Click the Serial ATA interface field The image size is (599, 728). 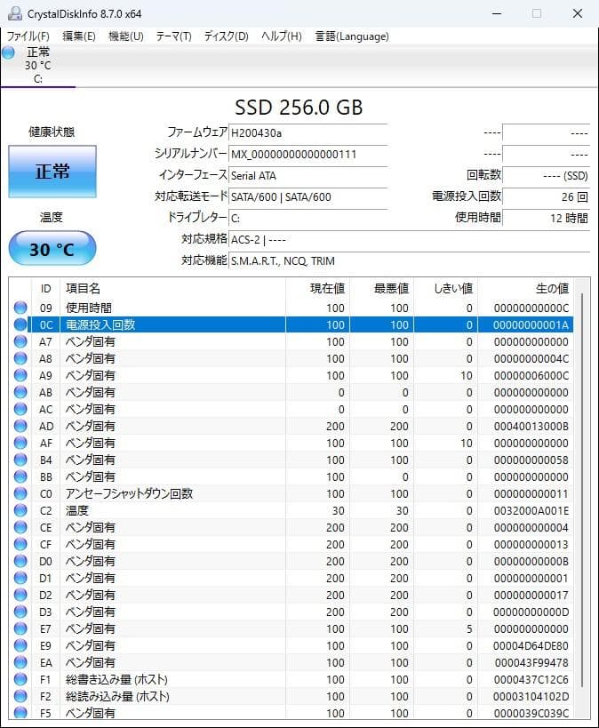[307, 175]
